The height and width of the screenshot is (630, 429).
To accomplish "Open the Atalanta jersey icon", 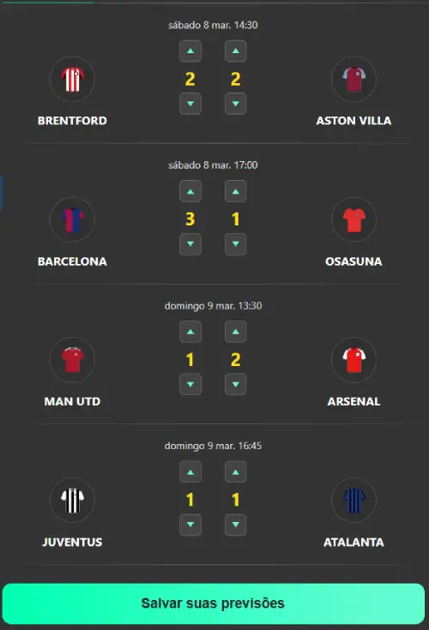I will pos(353,500).
